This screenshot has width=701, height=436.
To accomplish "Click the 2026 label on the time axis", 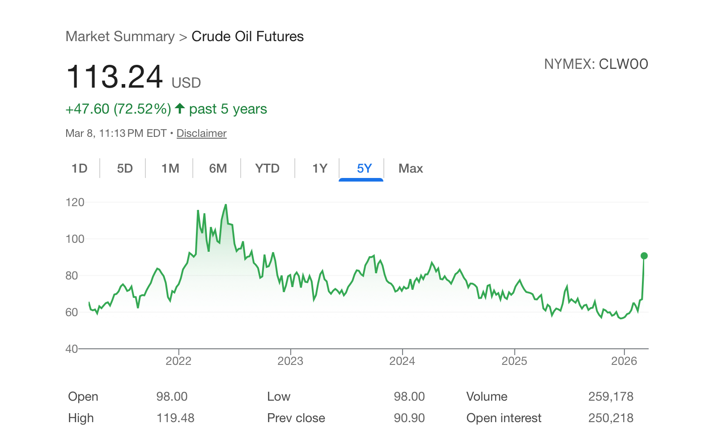I will pyautogui.click(x=624, y=361).
